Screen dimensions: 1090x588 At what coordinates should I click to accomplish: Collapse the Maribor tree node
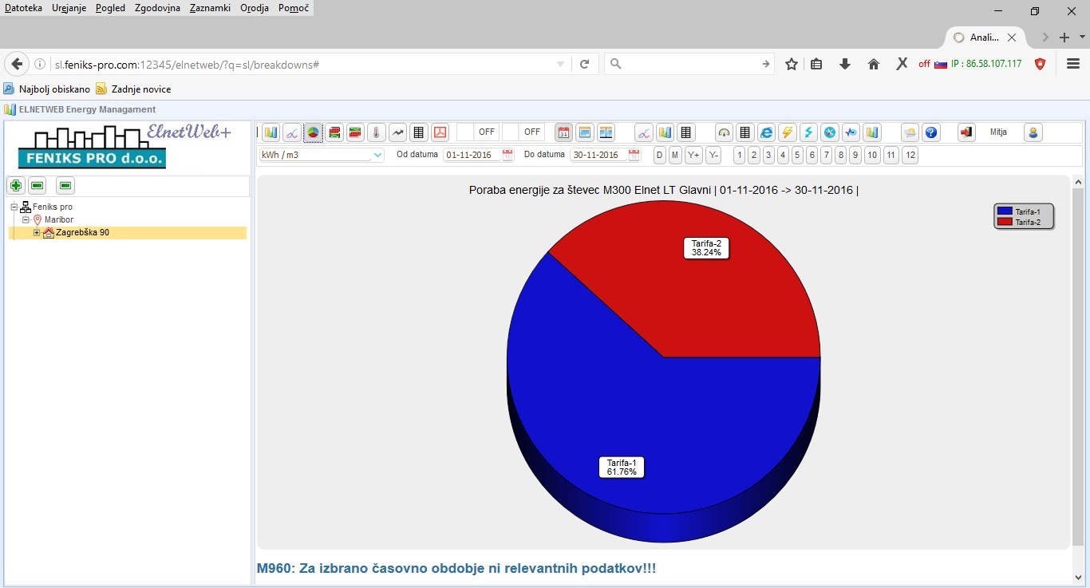point(26,219)
